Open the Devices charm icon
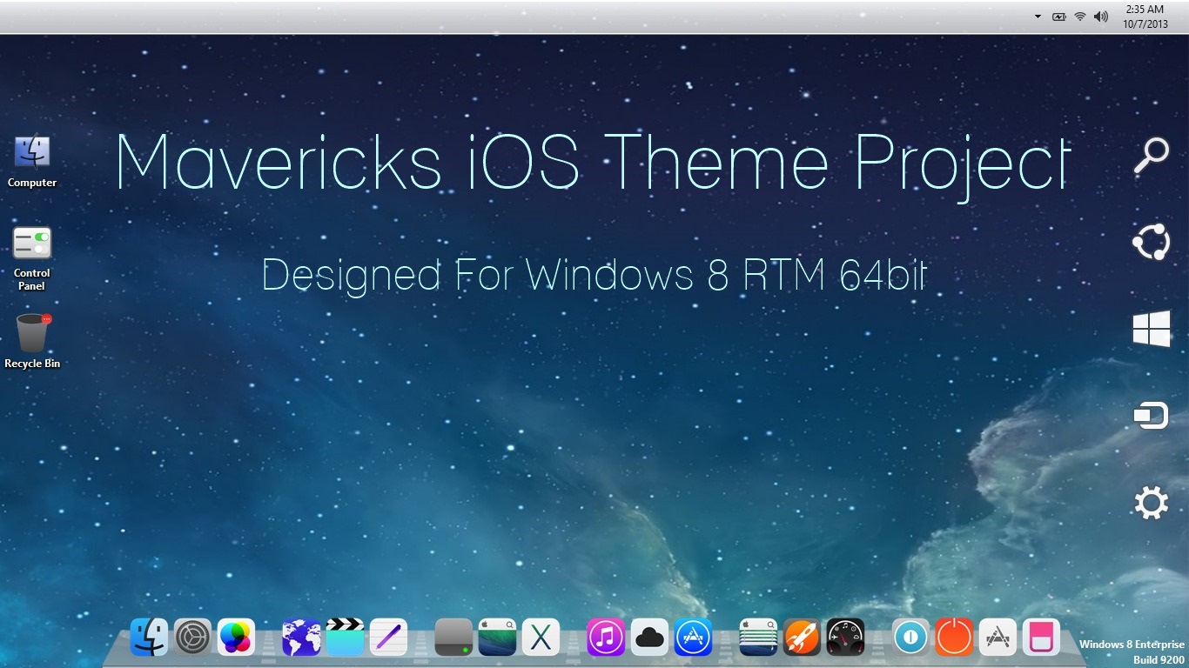Viewport: 1189px width, 668px height. click(x=1151, y=416)
